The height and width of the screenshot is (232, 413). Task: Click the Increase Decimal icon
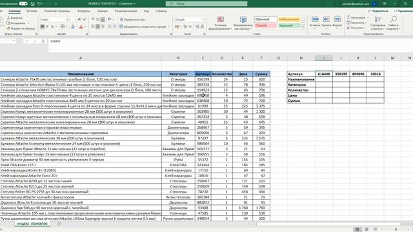point(197,26)
